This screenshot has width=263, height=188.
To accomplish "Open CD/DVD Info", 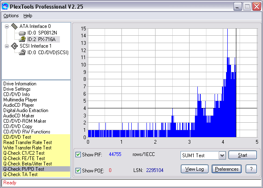I will 16,94.
